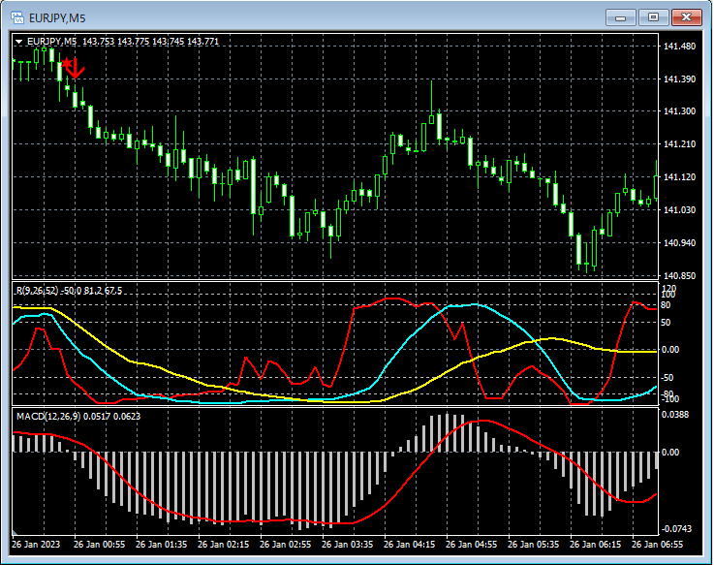This screenshot has width=714, height=565.
Task: Click the 141.480 price scale label
Action: [680, 46]
